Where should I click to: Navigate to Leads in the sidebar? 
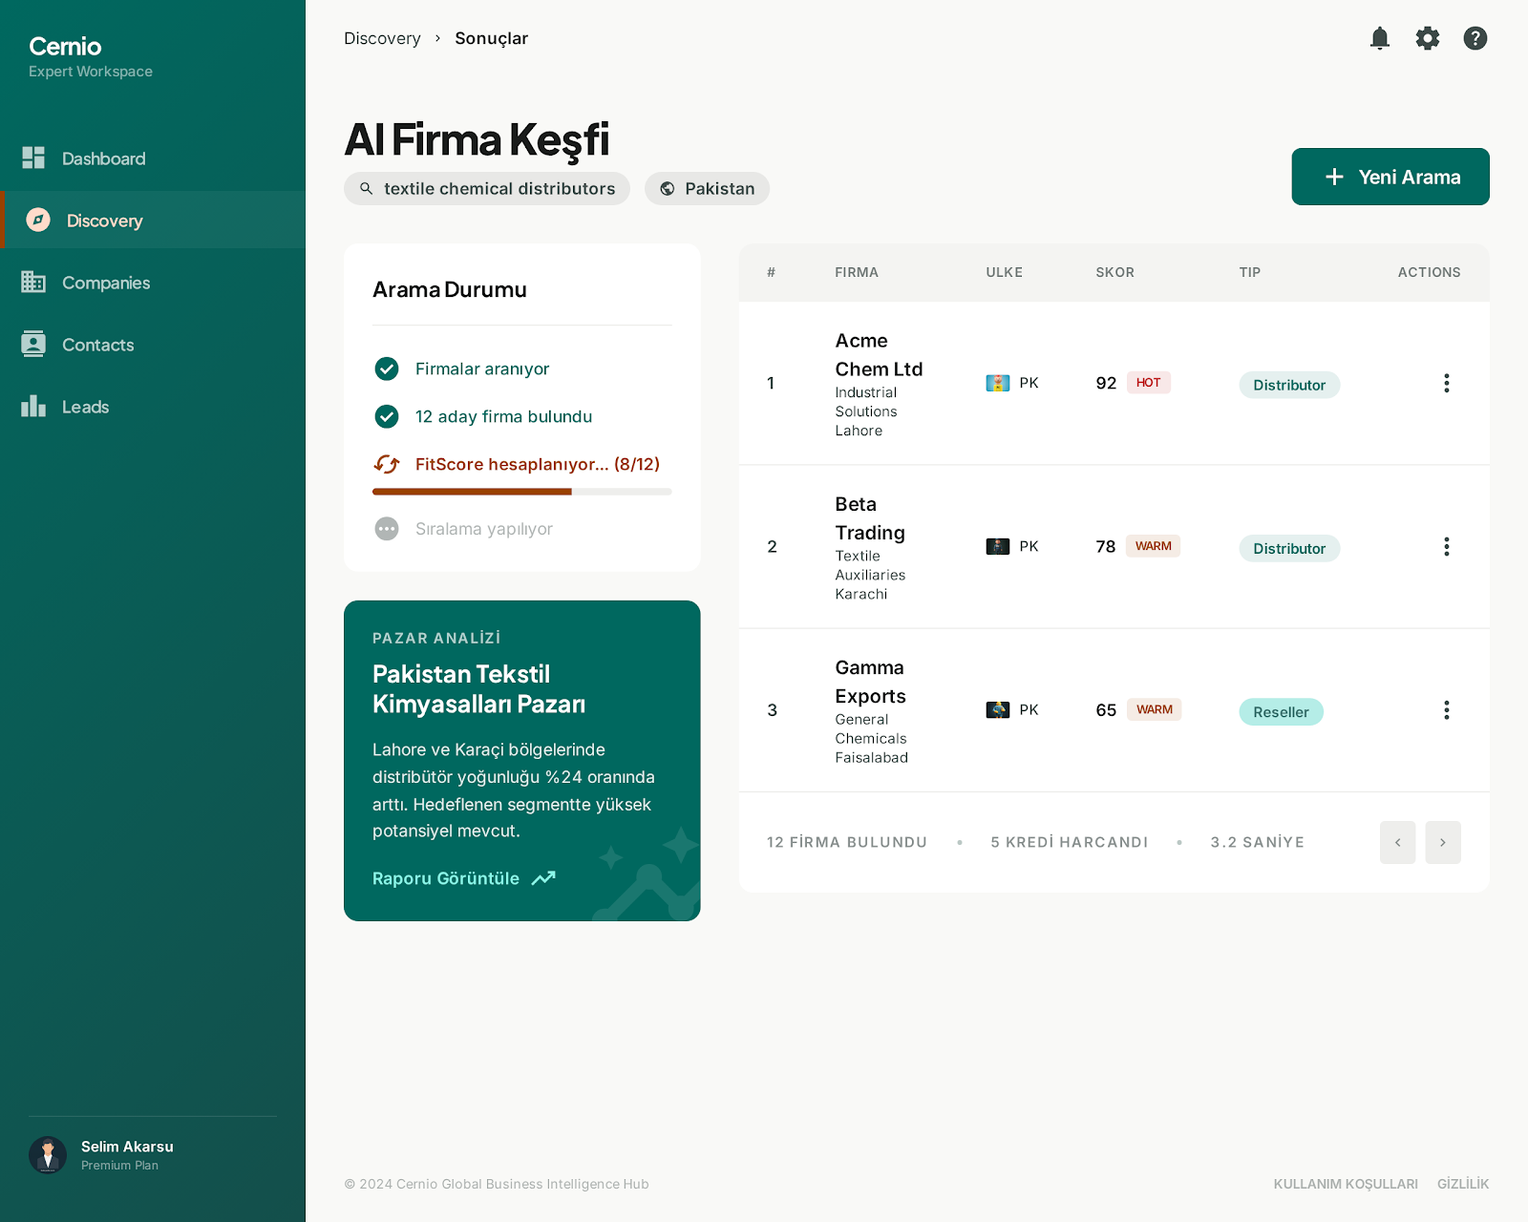85,407
